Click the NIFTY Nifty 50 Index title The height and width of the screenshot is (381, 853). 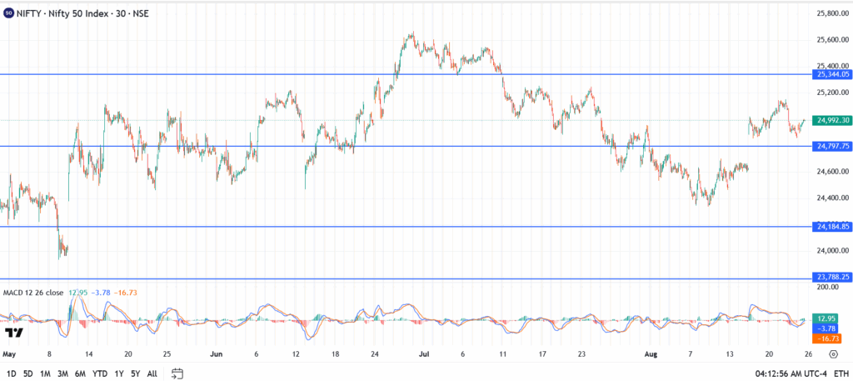pyautogui.click(x=83, y=14)
